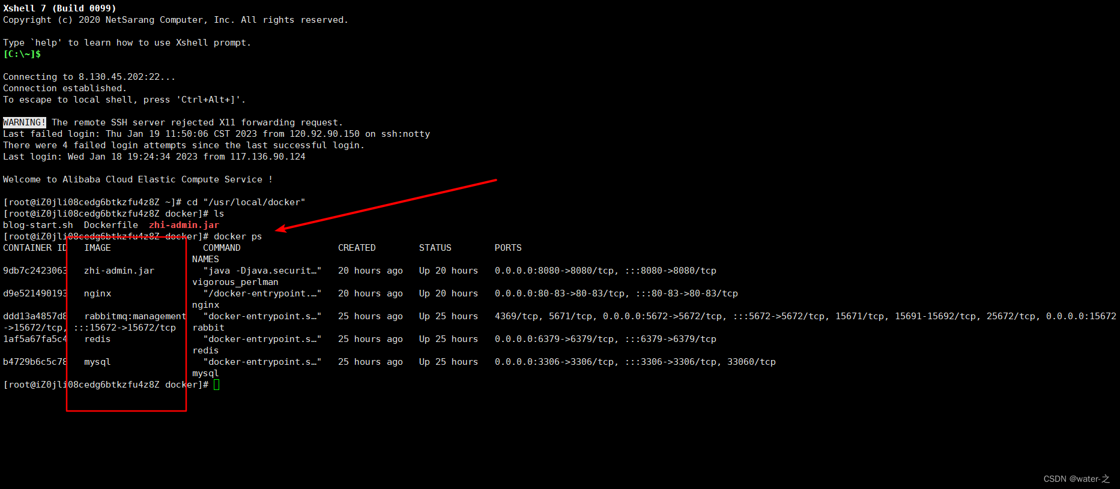
Task: Click the green [C:\~]$ local prompt
Action: [x=22, y=54]
